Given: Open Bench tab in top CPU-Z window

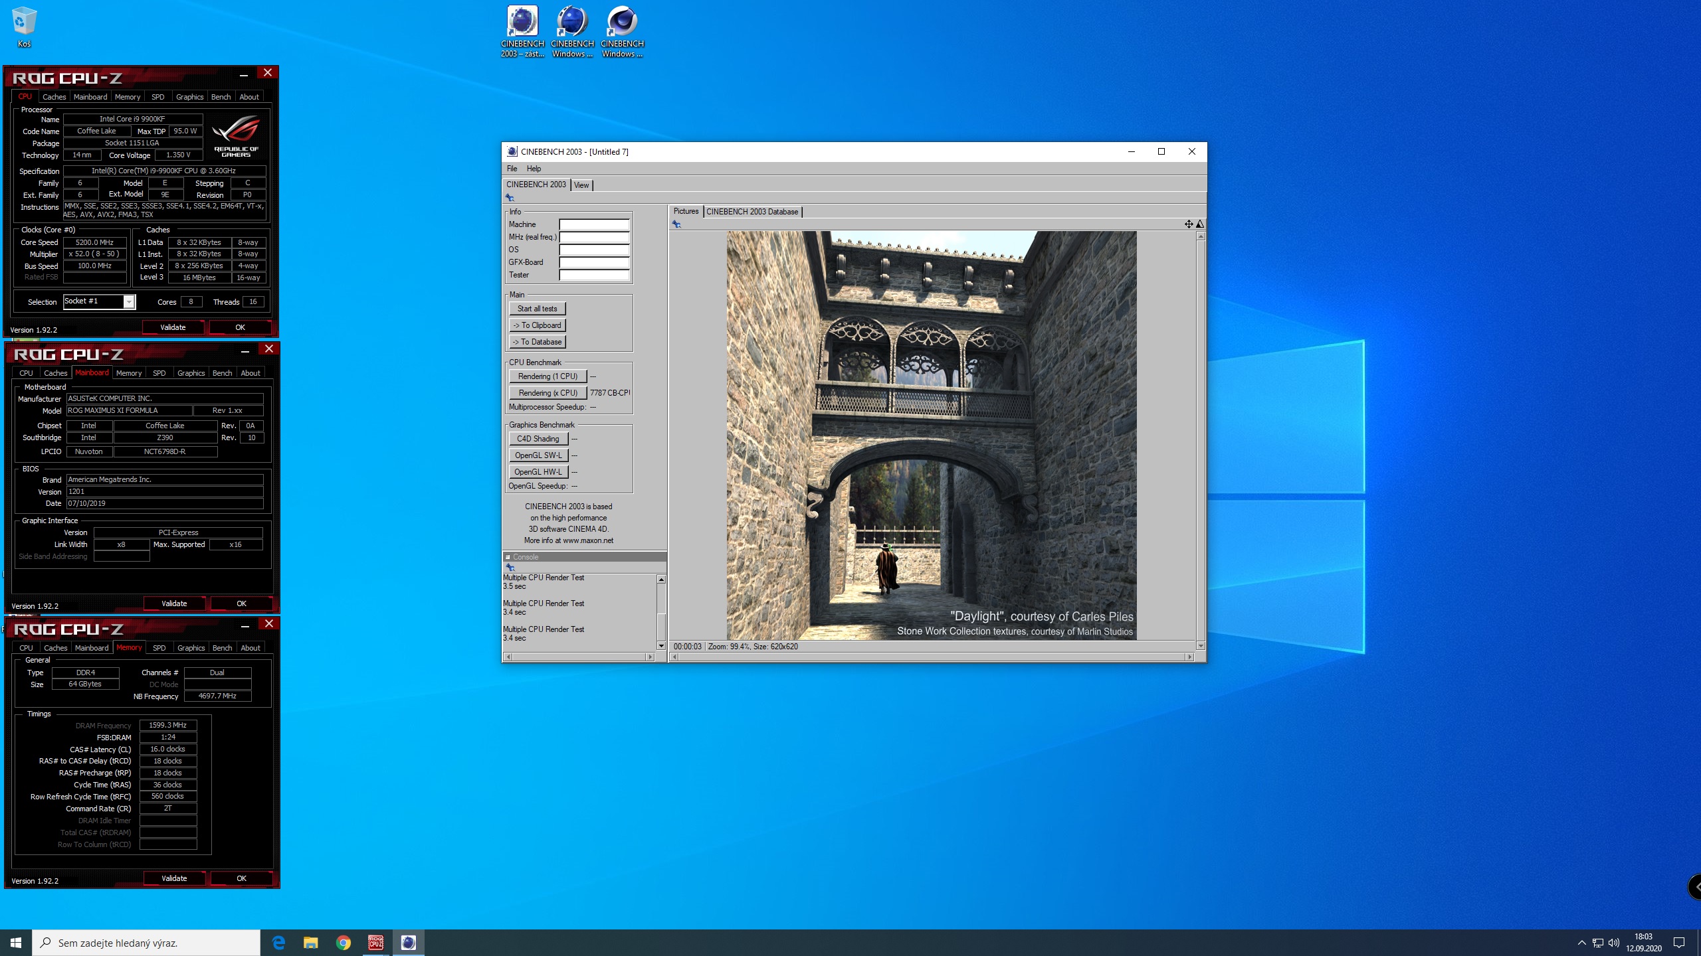Looking at the screenshot, I should tap(221, 97).
